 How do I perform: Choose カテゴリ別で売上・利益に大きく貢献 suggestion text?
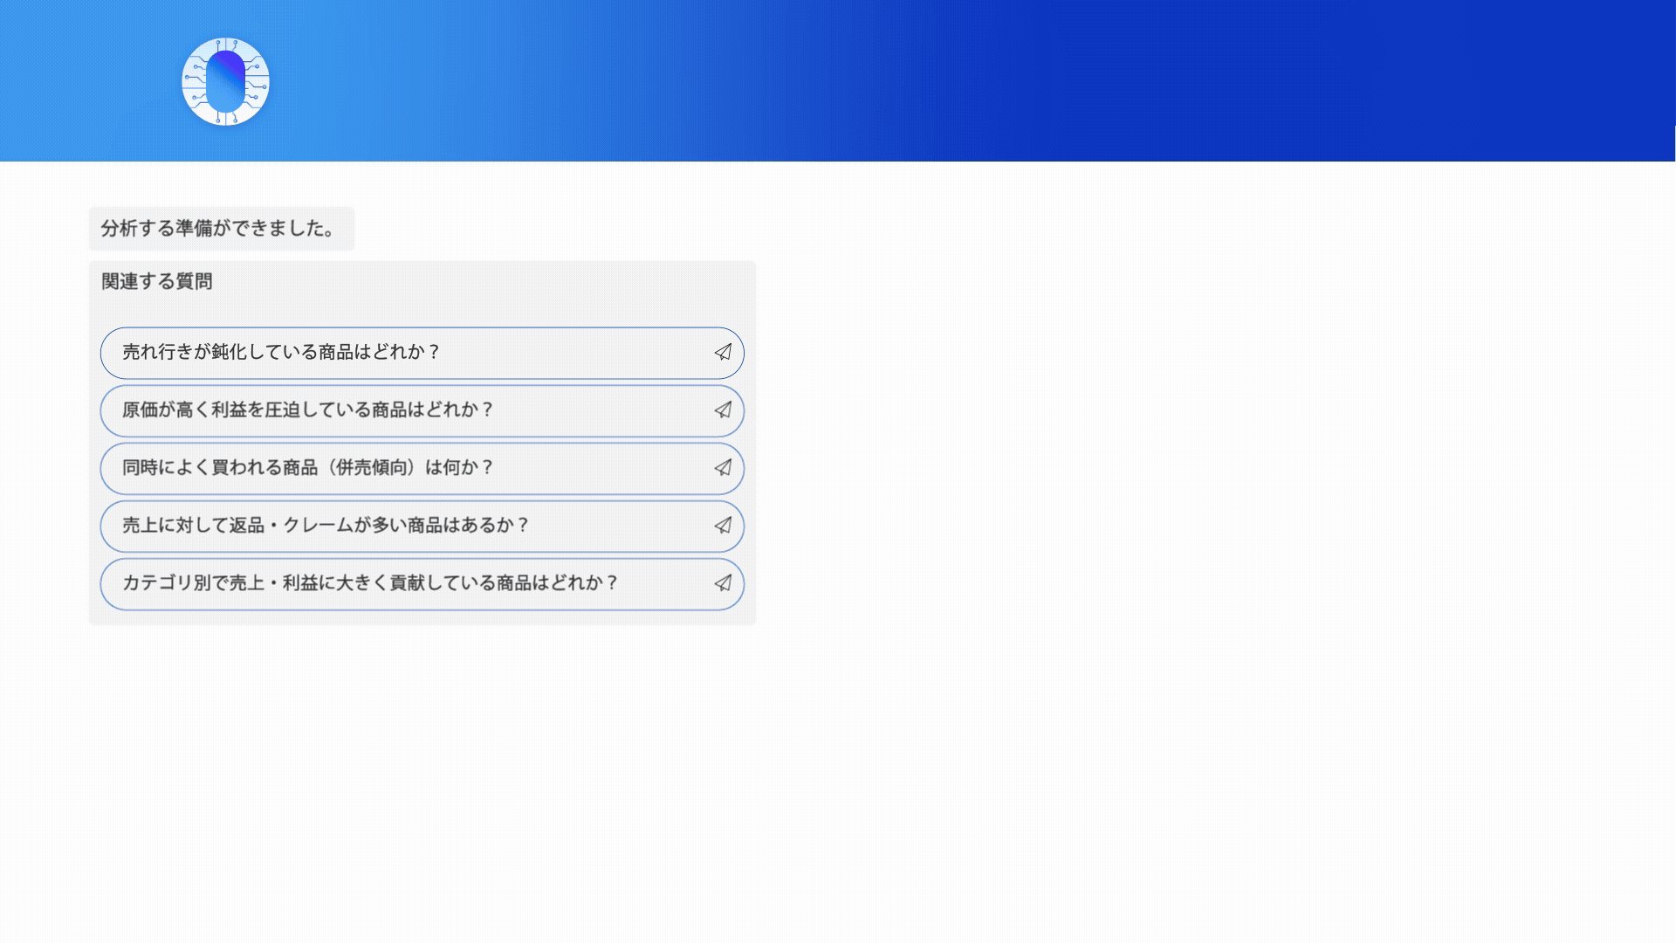(x=369, y=583)
